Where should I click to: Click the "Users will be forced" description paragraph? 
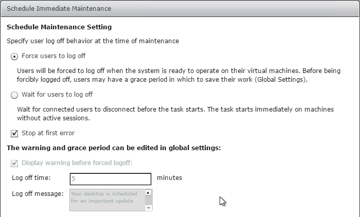178,75
